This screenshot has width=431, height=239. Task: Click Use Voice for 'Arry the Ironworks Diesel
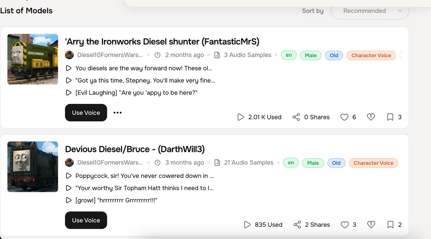(86, 112)
